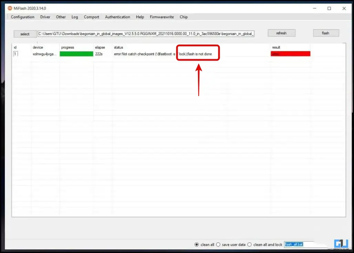Click the device column header
The height and width of the screenshot is (253, 354).
(x=38, y=48)
